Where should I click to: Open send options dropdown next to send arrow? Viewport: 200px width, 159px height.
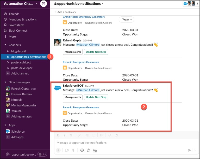pyautogui.click(x=195, y=150)
